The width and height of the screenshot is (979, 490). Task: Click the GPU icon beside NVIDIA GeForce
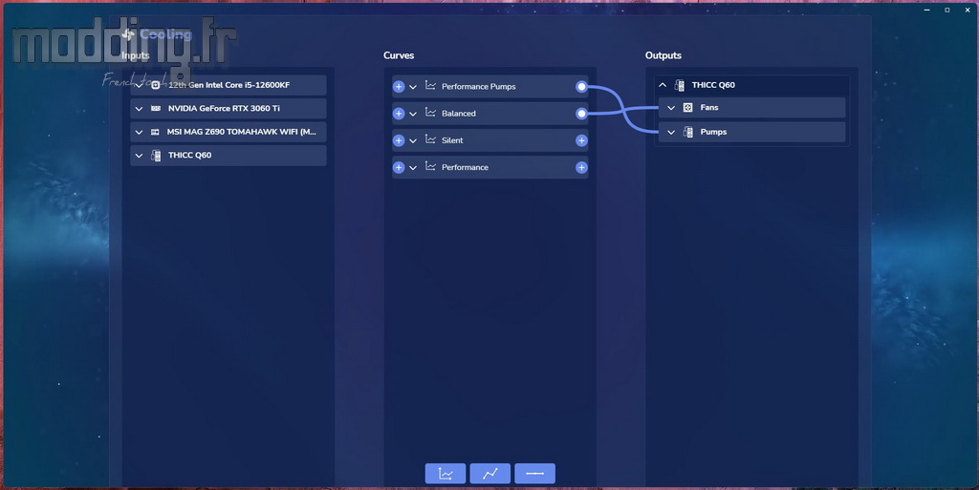click(156, 109)
